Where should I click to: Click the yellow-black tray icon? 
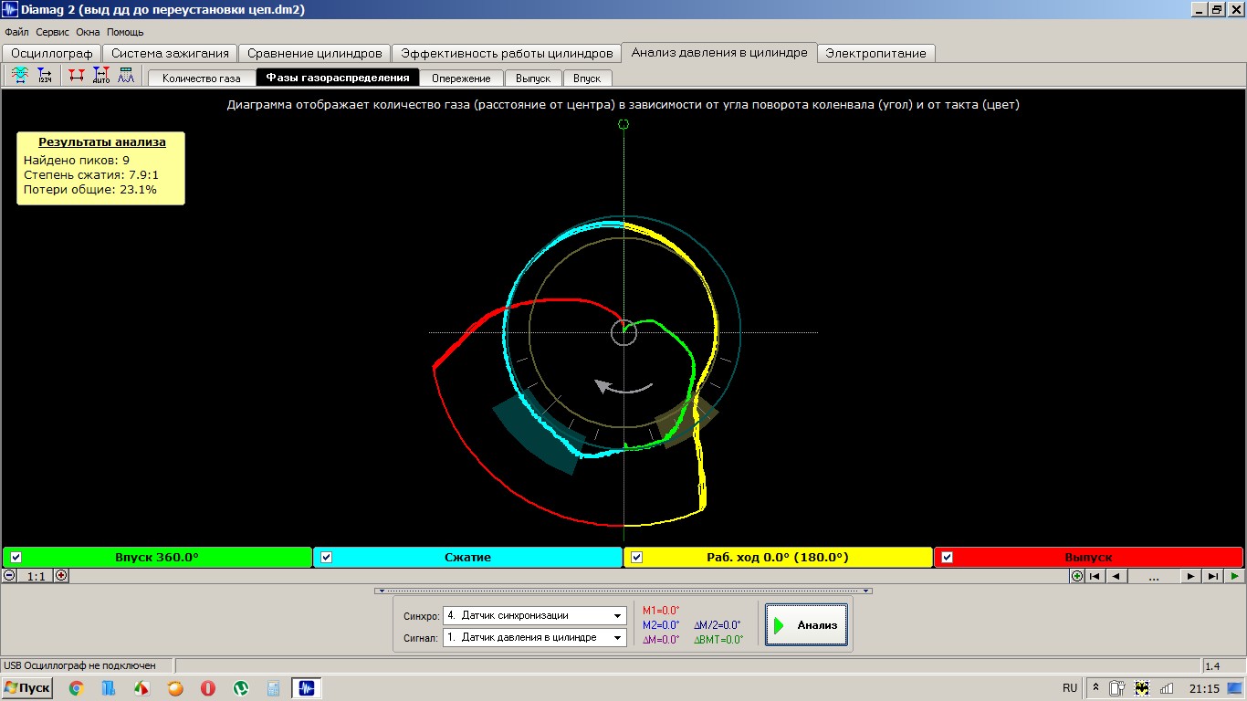1142,688
